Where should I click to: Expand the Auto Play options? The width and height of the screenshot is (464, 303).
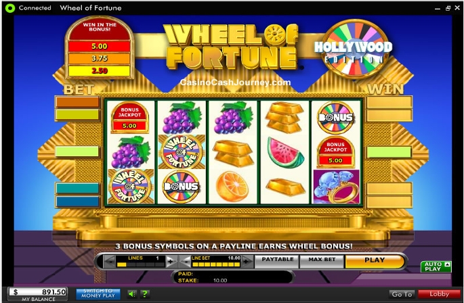[x=436, y=266]
